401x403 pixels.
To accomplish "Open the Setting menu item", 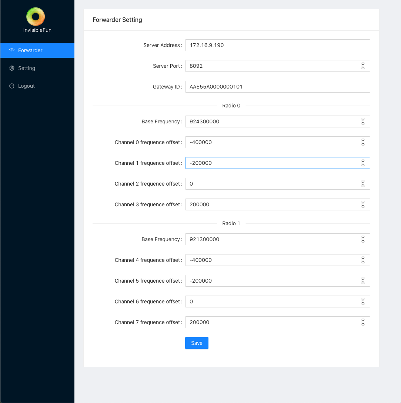I will (27, 68).
